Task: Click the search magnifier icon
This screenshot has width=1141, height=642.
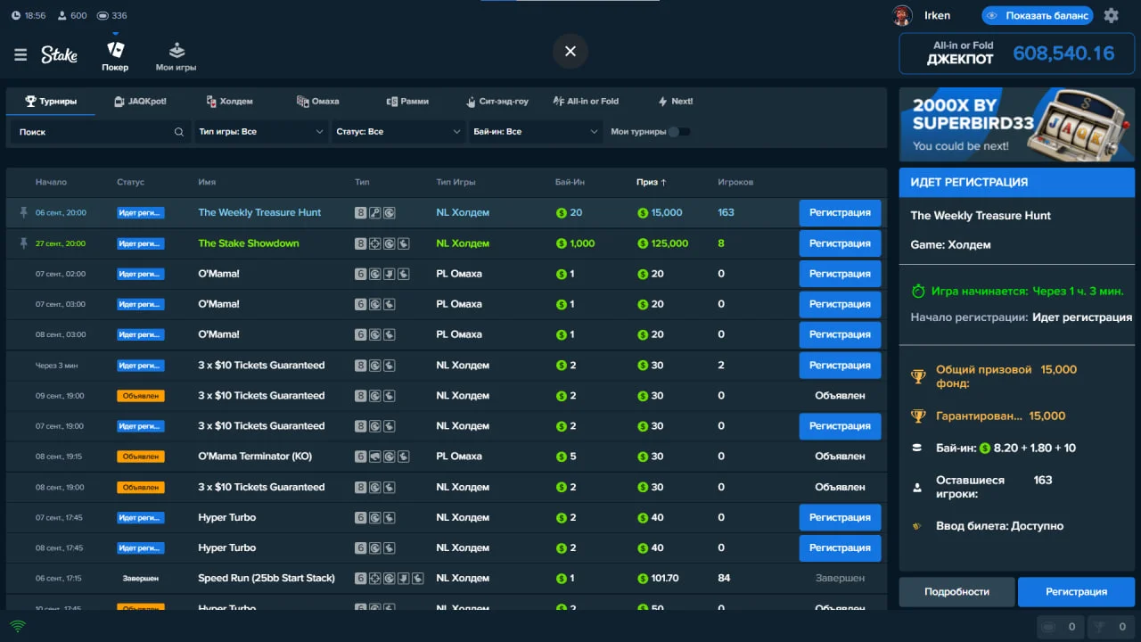Action: click(179, 132)
